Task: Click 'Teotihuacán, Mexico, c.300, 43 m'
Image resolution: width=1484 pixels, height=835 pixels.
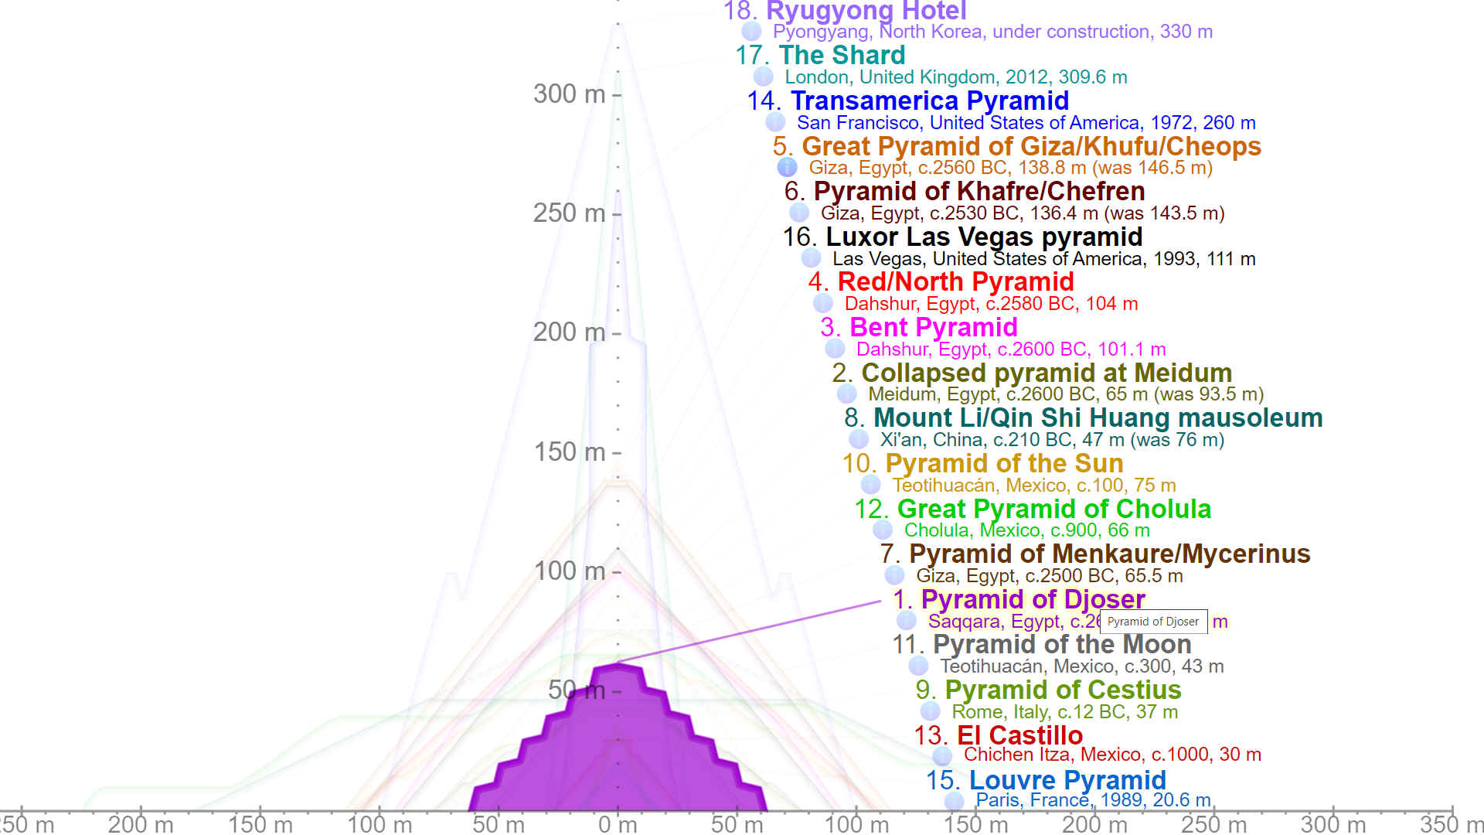Action: [1082, 666]
